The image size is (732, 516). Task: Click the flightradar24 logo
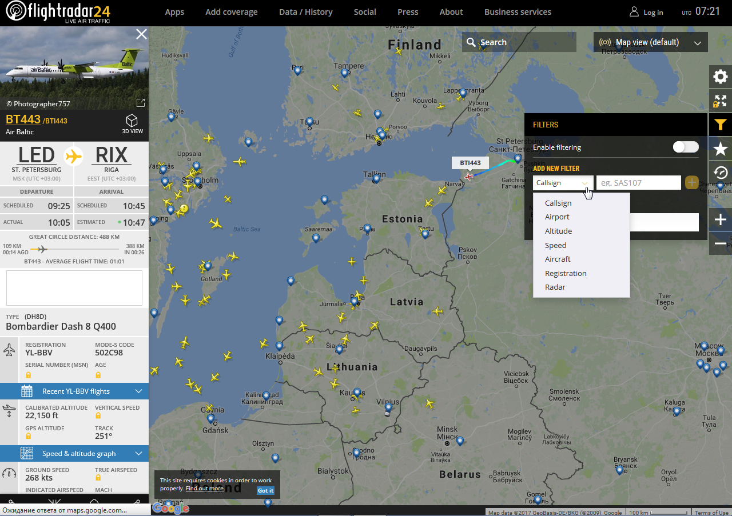[58, 13]
